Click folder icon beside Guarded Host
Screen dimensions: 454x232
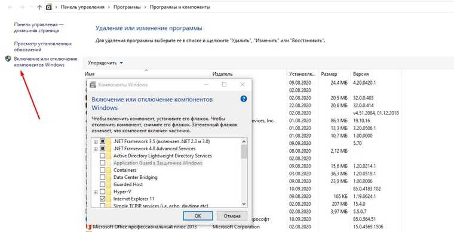(109, 184)
